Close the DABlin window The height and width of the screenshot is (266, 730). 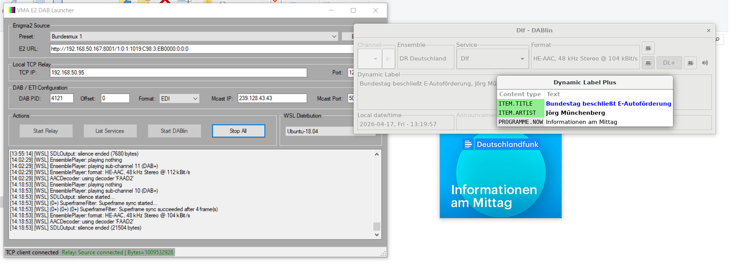coord(709,31)
